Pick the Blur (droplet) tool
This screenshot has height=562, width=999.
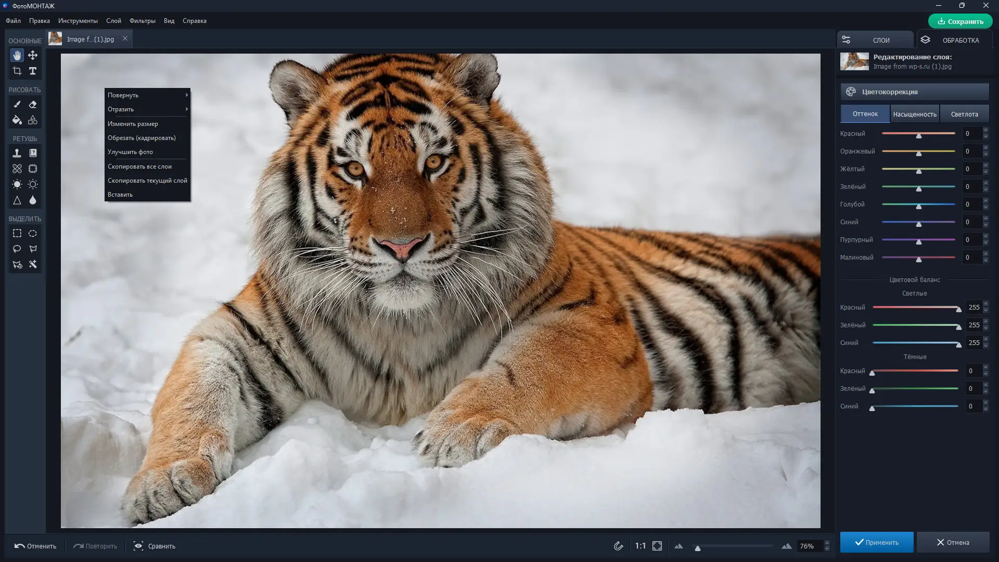point(33,200)
